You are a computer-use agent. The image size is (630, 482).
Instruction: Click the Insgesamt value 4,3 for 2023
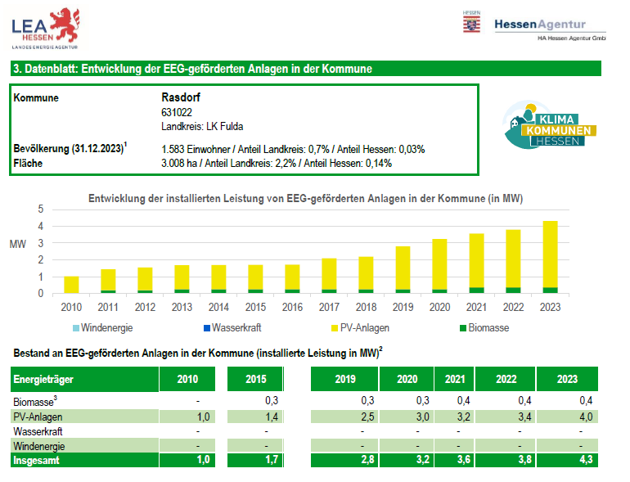coord(585,461)
